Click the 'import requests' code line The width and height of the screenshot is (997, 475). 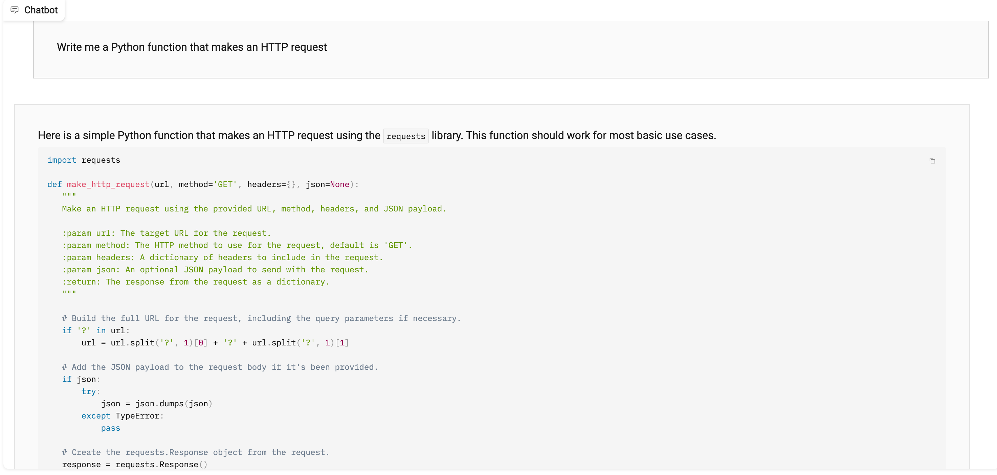point(84,160)
